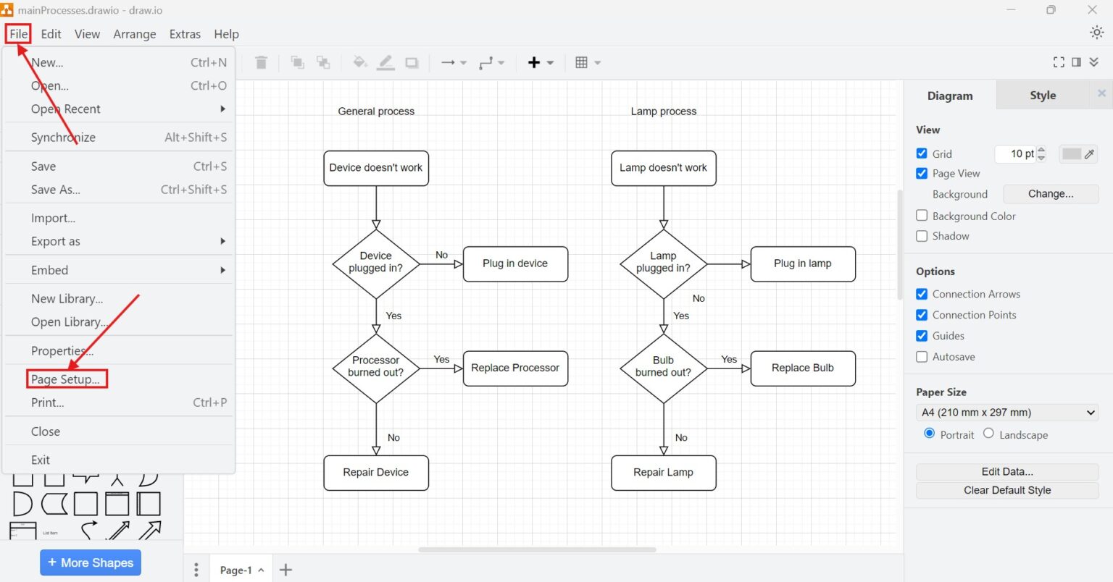Open the Fill Color tool

pos(359,62)
